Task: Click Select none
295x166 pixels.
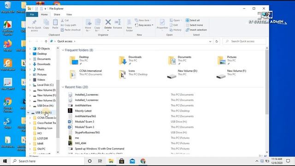Action: click(195, 25)
